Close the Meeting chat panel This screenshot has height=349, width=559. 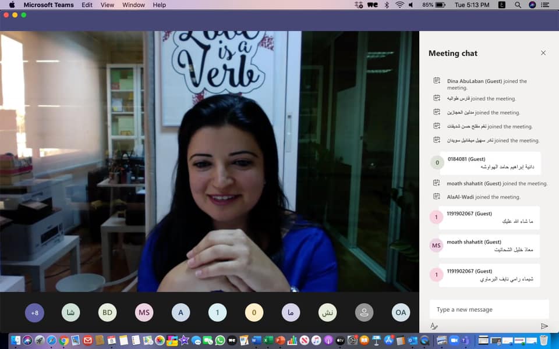(x=543, y=53)
